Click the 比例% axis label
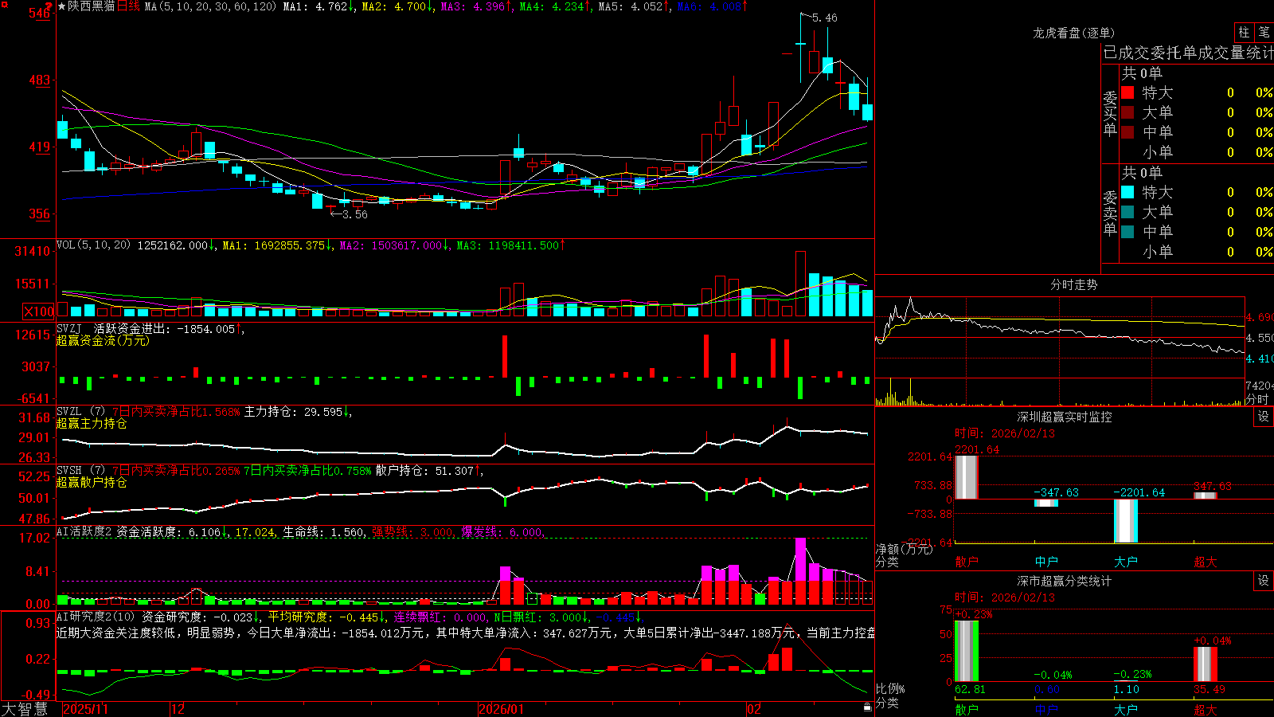 890,688
